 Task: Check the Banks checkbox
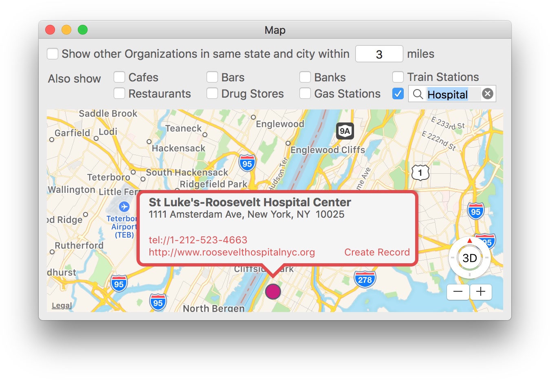(x=305, y=77)
